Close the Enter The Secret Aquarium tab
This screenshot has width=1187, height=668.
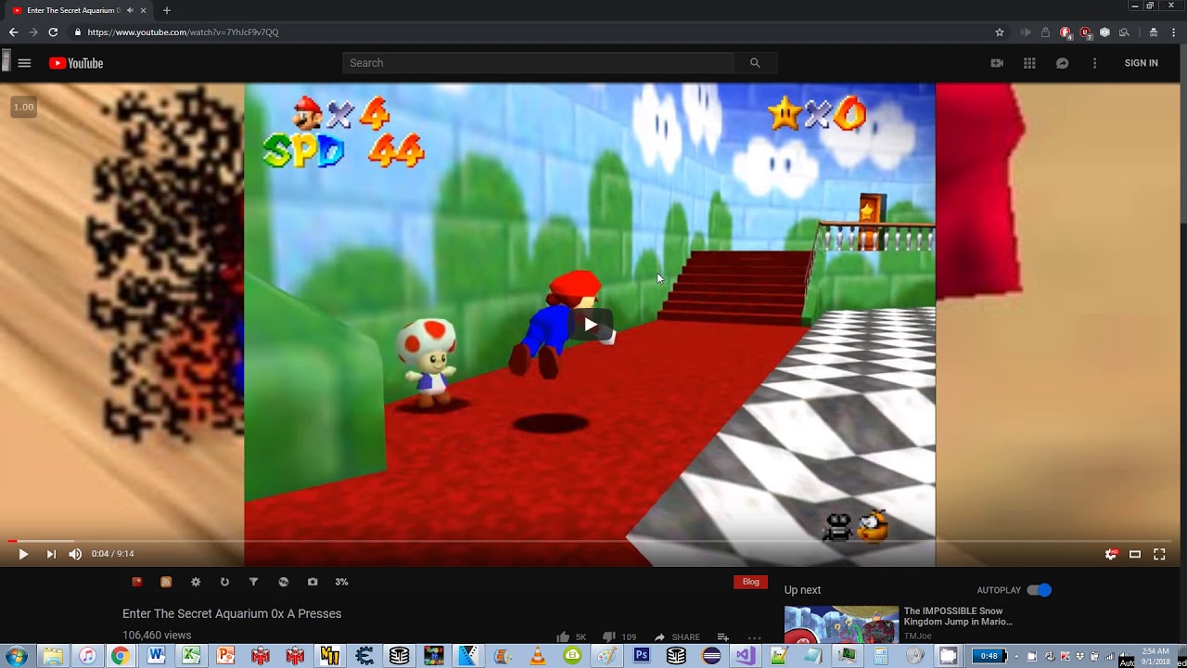(144, 10)
